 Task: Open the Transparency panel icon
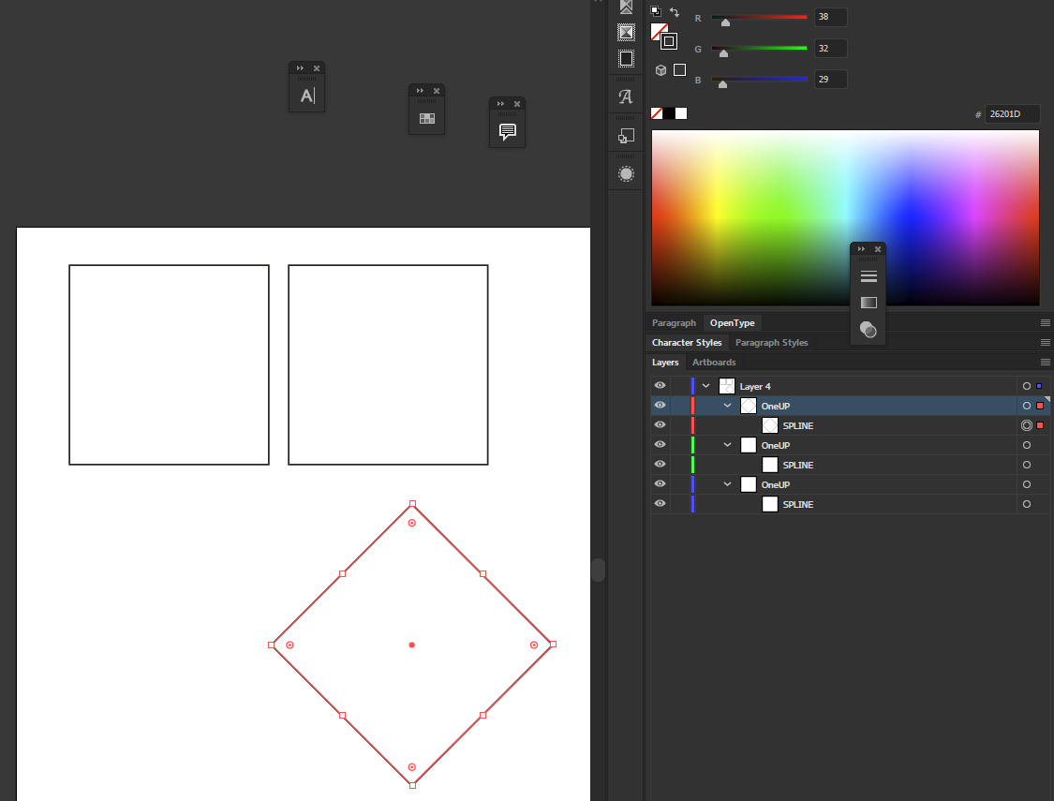[868, 329]
